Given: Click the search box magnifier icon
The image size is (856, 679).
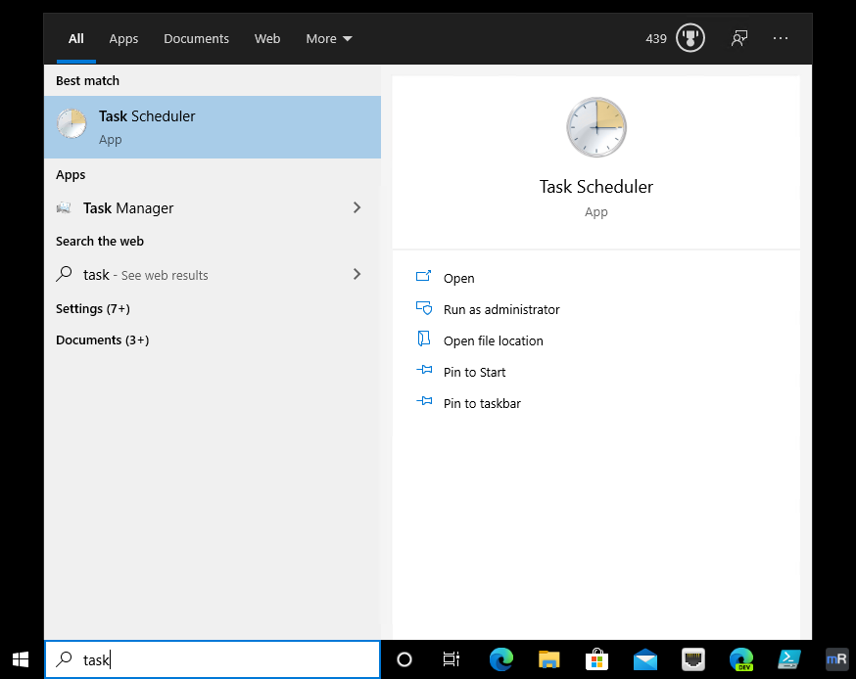Looking at the screenshot, I should pyautogui.click(x=64, y=659).
